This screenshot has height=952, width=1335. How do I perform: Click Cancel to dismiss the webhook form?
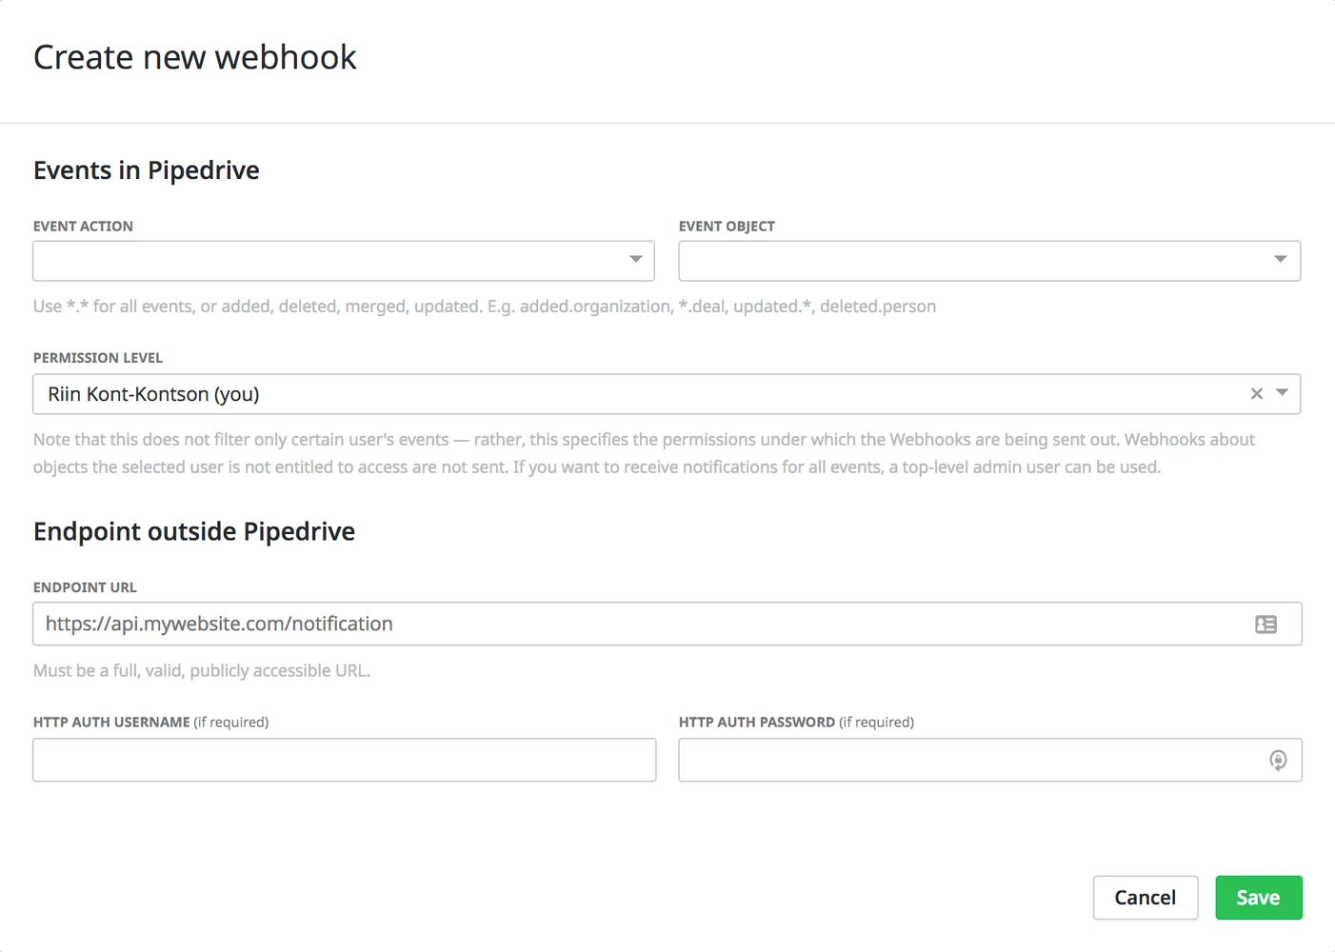(x=1146, y=897)
